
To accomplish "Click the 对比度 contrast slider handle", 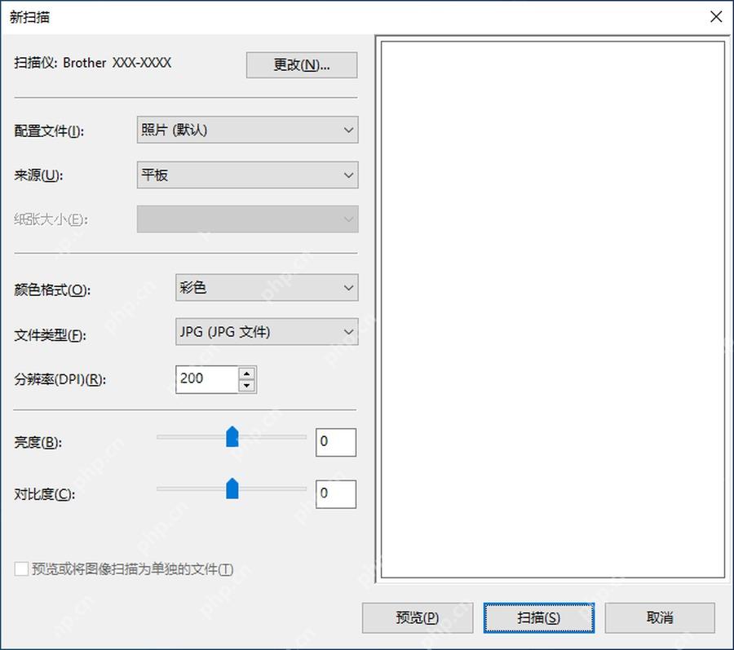I will click(x=232, y=489).
